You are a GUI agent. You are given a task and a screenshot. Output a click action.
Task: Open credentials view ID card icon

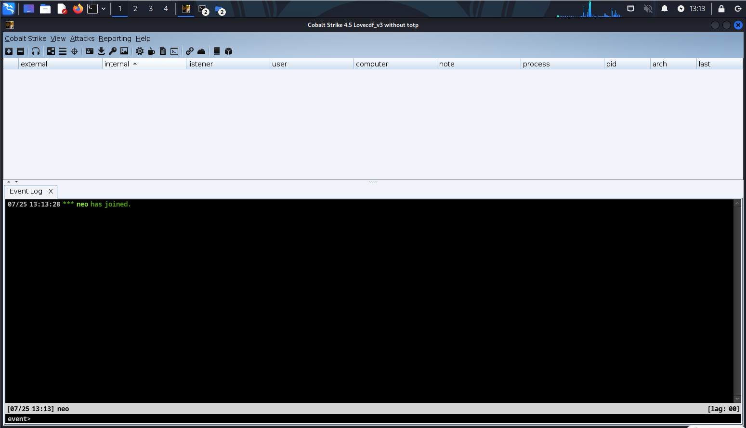click(x=90, y=51)
